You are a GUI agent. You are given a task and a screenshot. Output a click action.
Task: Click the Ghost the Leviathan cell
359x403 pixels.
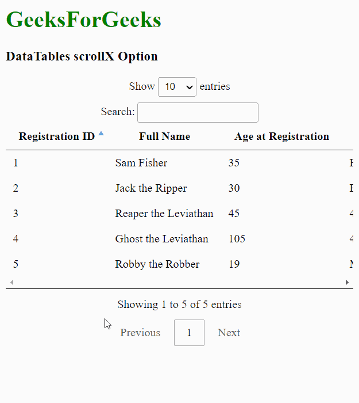point(161,239)
